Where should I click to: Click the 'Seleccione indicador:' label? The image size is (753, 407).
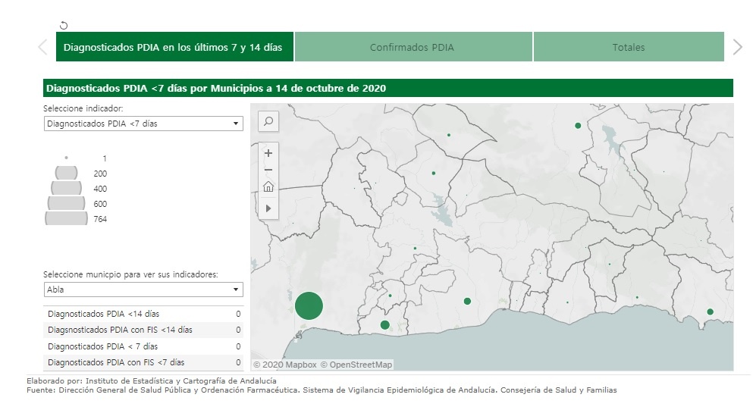pyautogui.click(x=83, y=108)
